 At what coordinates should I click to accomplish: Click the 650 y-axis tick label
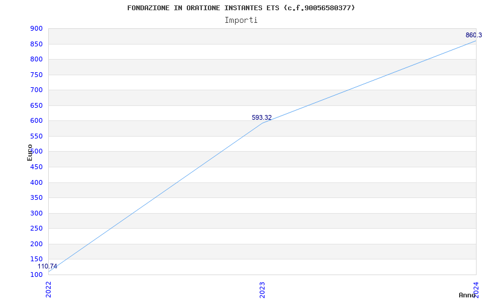pyautogui.click(x=36, y=105)
